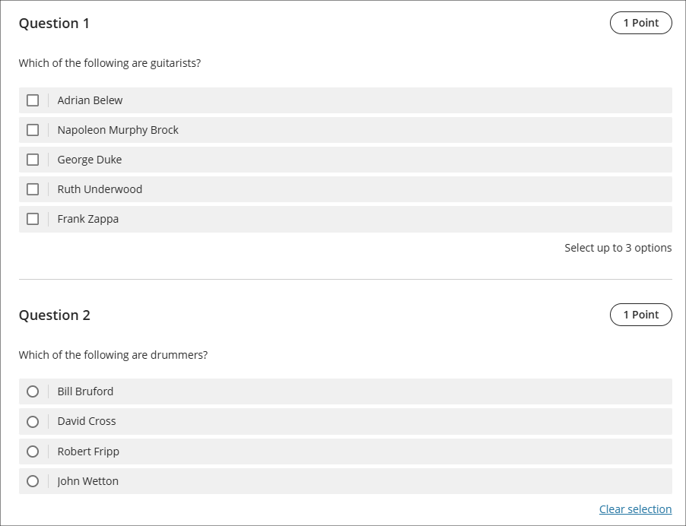Click the Clear selection link
Screen dimensions: 686x526
[x=635, y=509]
